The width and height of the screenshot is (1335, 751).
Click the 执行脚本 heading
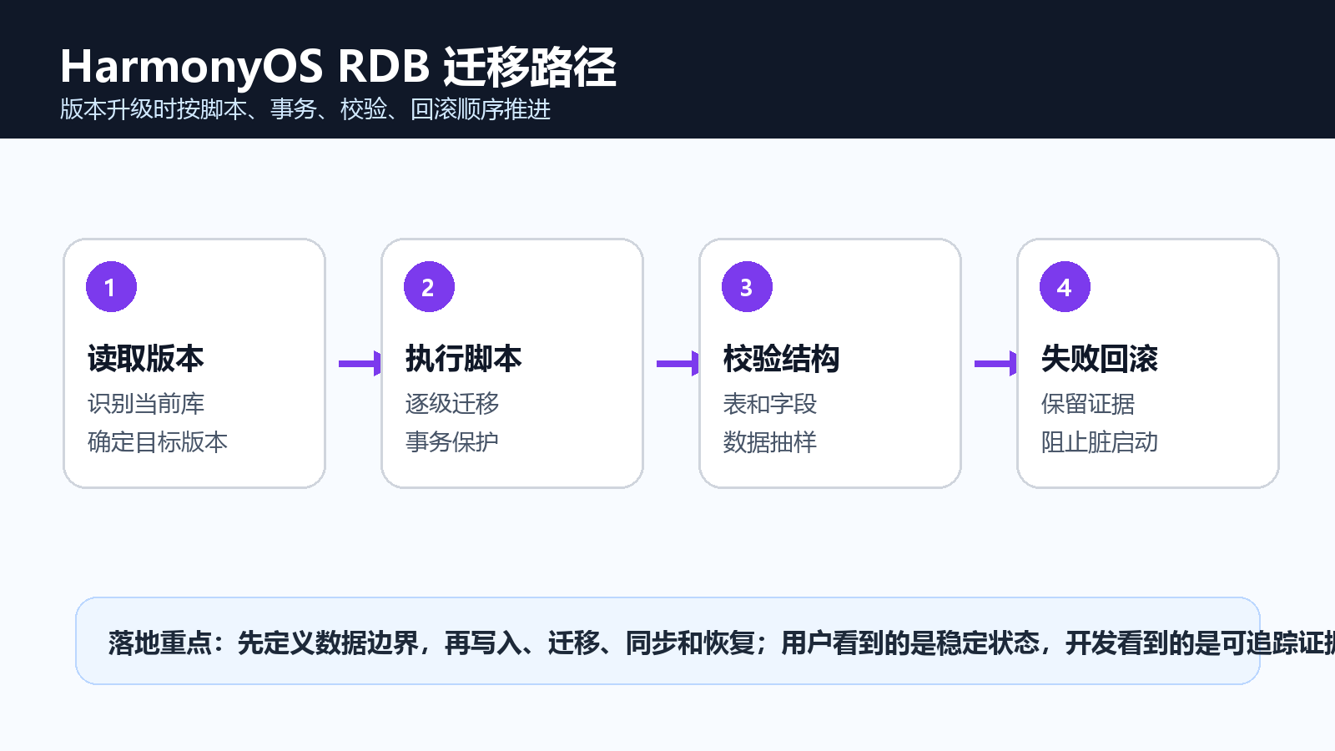(x=464, y=359)
